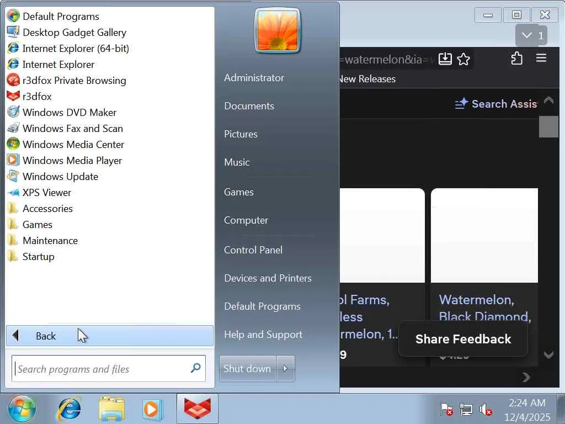
Task: Open Games in right pane
Action: [238, 192]
